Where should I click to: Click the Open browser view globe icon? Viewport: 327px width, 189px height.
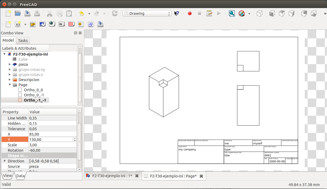click(52, 24)
